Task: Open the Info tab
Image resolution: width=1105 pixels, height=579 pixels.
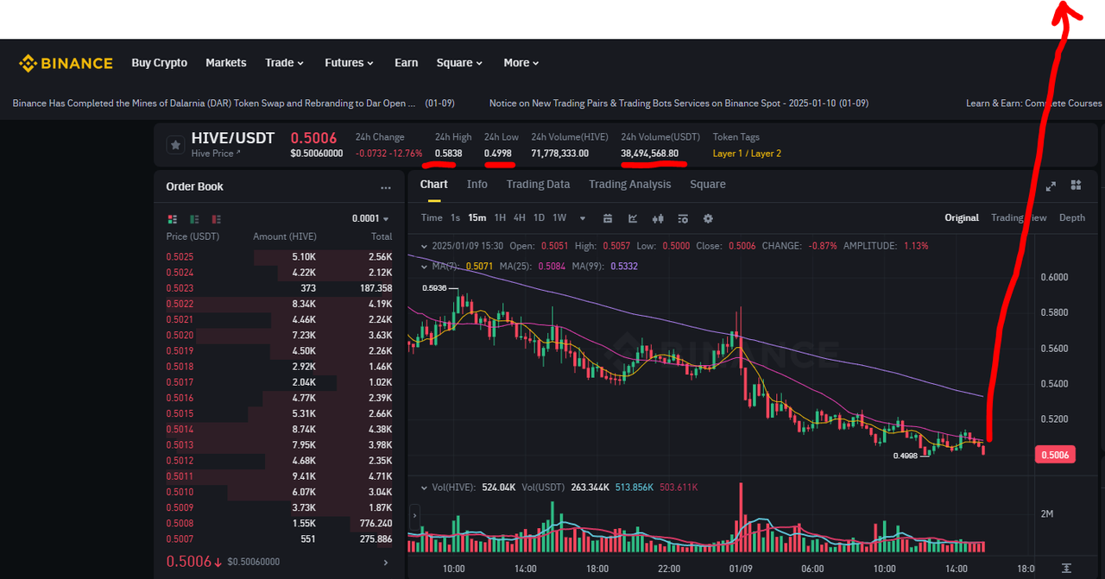Action: 477,185
